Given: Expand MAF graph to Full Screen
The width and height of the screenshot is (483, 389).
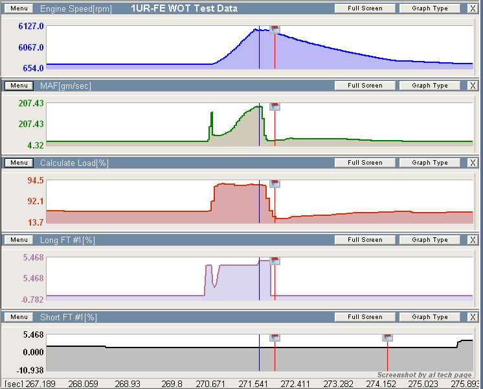Looking at the screenshot, I should point(365,86).
